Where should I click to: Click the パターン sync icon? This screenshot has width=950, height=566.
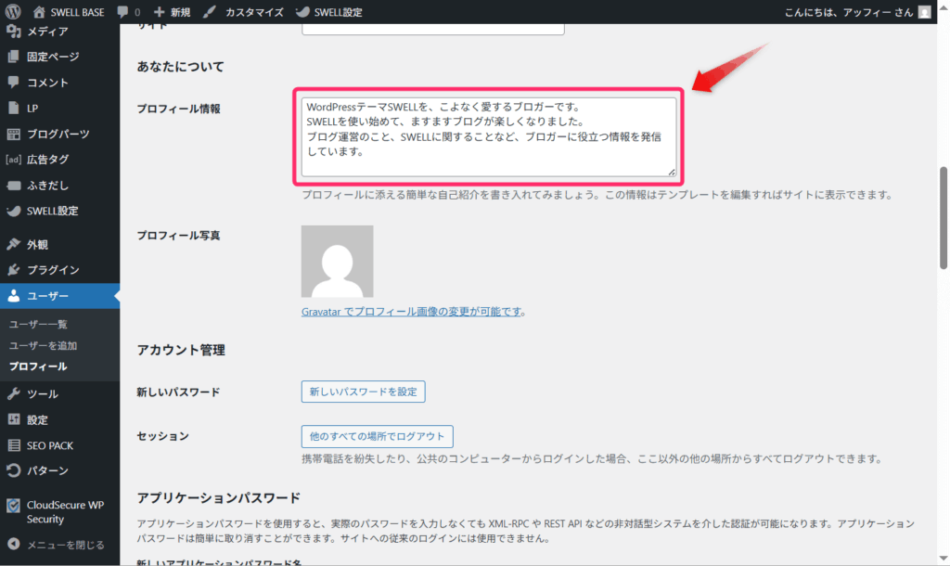tap(13, 470)
